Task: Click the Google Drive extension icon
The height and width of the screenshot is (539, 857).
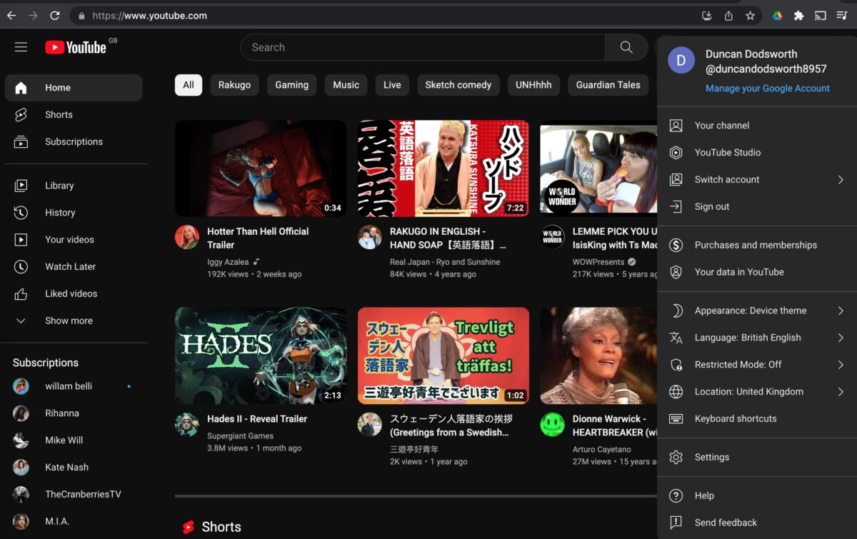Action: click(777, 15)
